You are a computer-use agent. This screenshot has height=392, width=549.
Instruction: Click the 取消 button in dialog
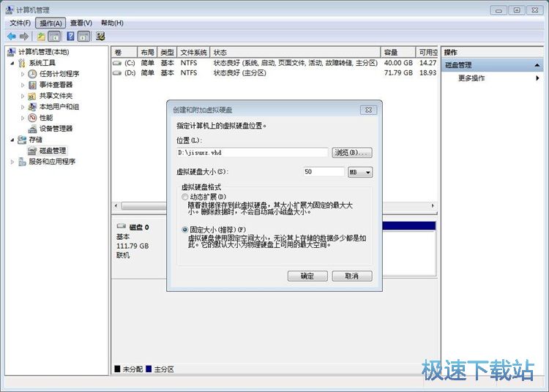[x=352, y=276]
